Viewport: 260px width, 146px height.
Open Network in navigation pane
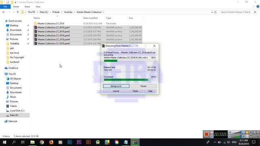tap(13, 121)
